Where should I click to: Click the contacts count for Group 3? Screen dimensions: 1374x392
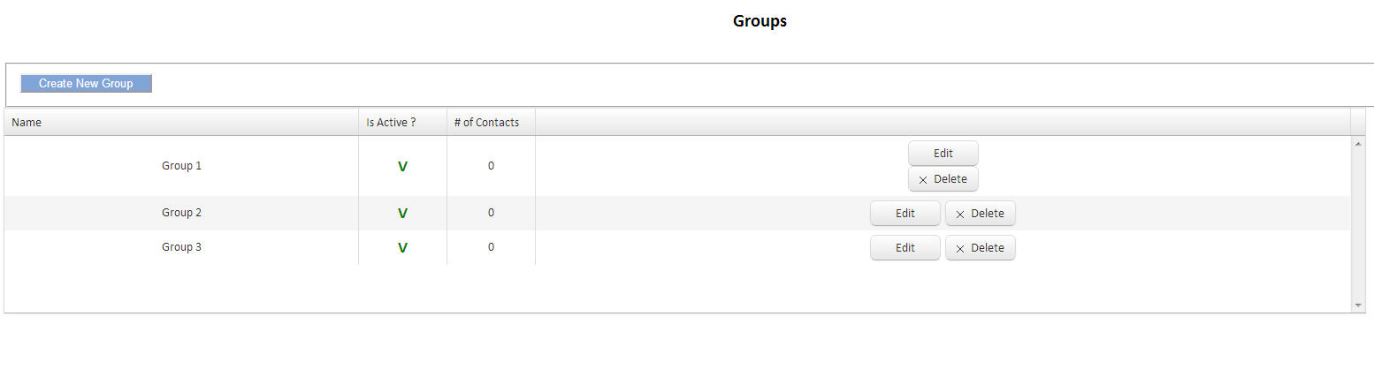pos(491,247)
